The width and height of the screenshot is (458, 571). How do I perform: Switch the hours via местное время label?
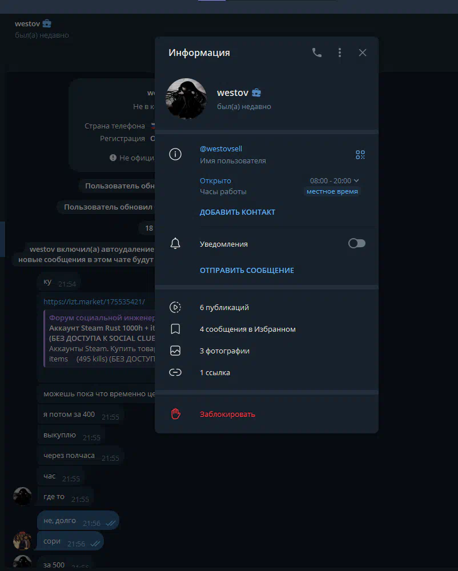tap(332, 191)
